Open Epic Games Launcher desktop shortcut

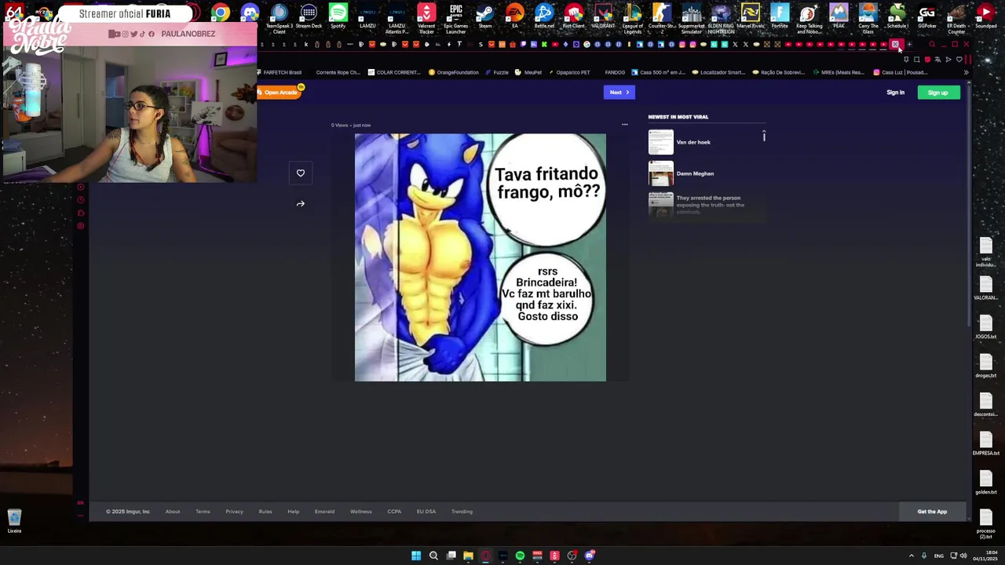(x=455, y=18)
